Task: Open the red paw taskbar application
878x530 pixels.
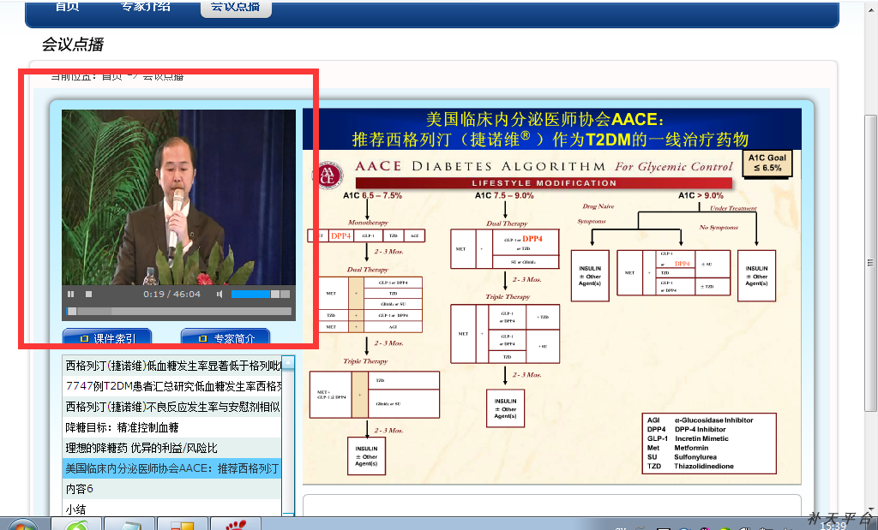Action: (x=236, y=524)
